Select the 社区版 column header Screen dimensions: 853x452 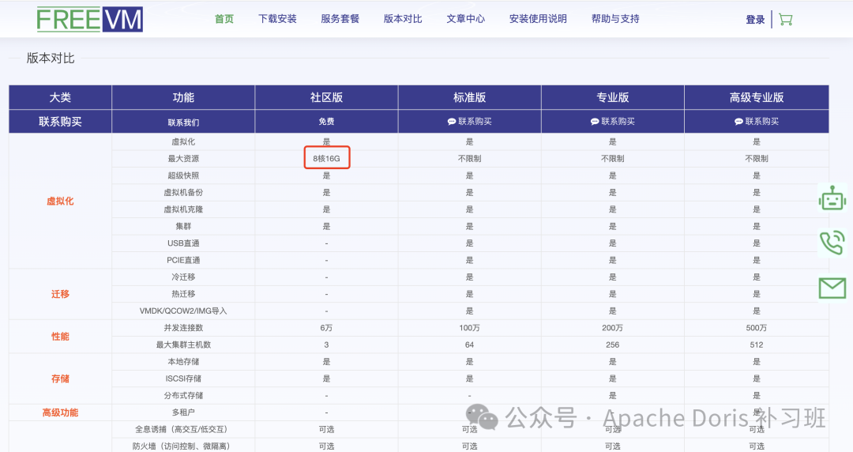point(326,97)
